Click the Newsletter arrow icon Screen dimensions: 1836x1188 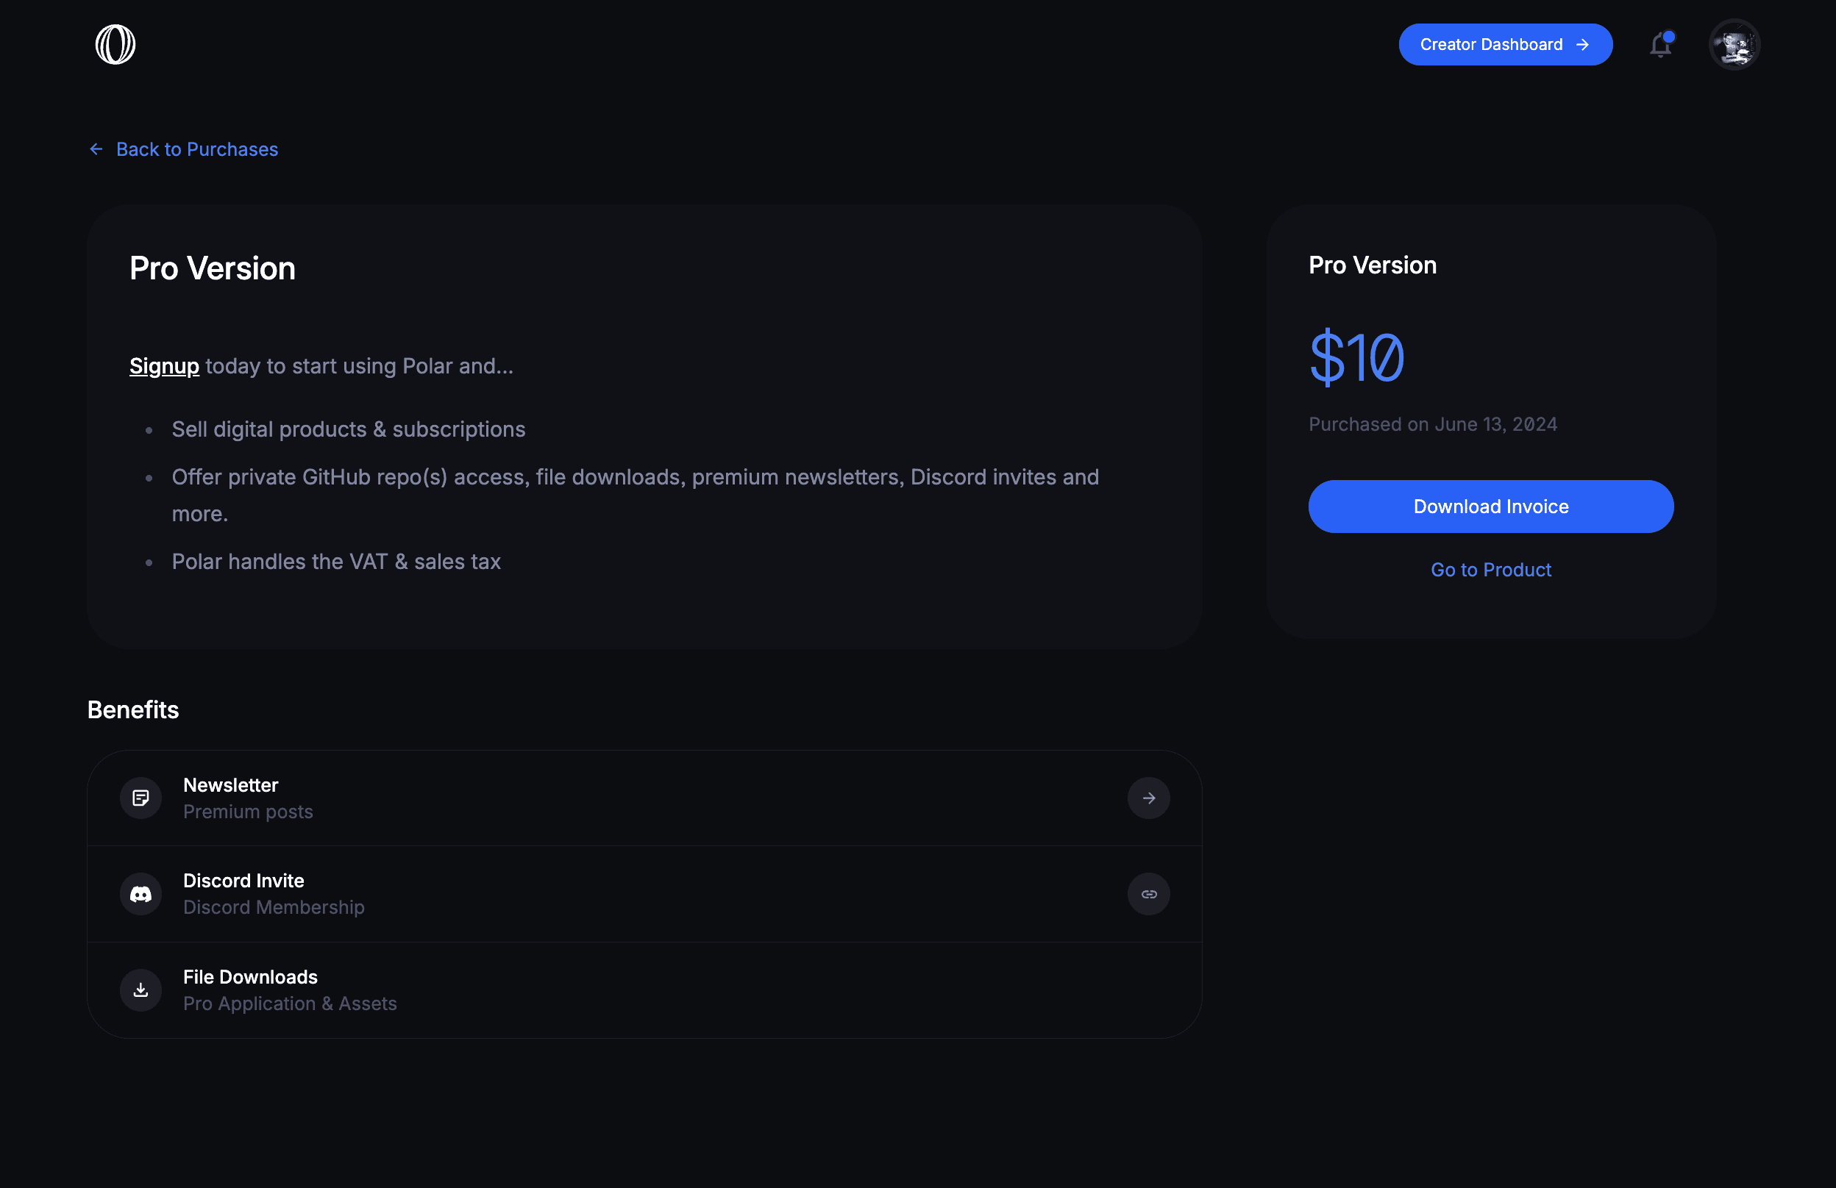click(x=1148, y=798)
